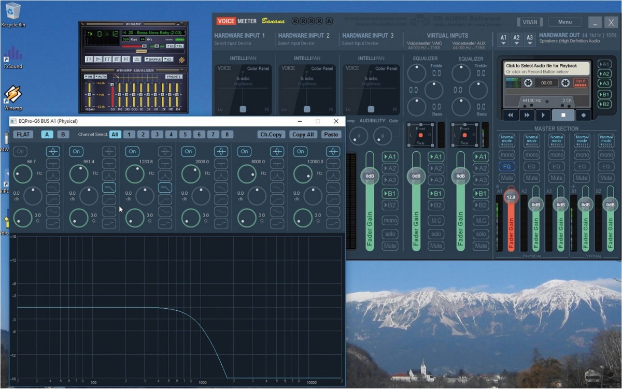Screen dimensions: 622x389
Task: Click the FLAT button in EQPro-G6
Action: 23,135
